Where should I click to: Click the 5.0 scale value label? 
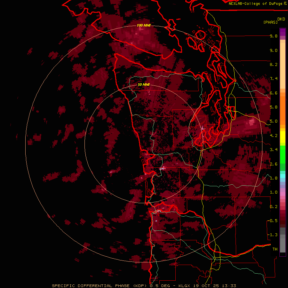click(x=274, y=121)
